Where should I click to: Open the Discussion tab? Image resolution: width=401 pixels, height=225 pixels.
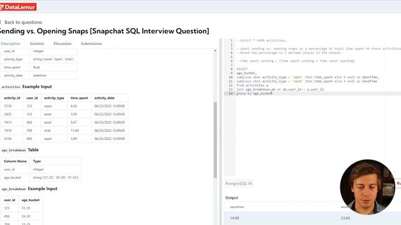(63, 44)
